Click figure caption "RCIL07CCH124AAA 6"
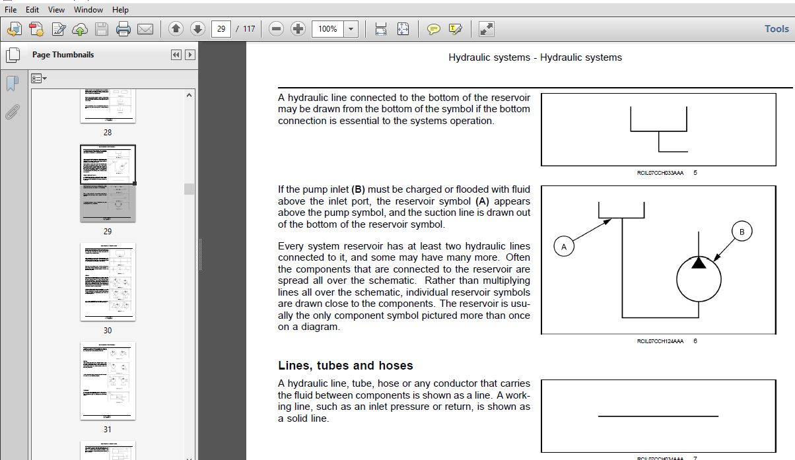Viewport: 795px width, 460px height. click(x=667, y=341)
